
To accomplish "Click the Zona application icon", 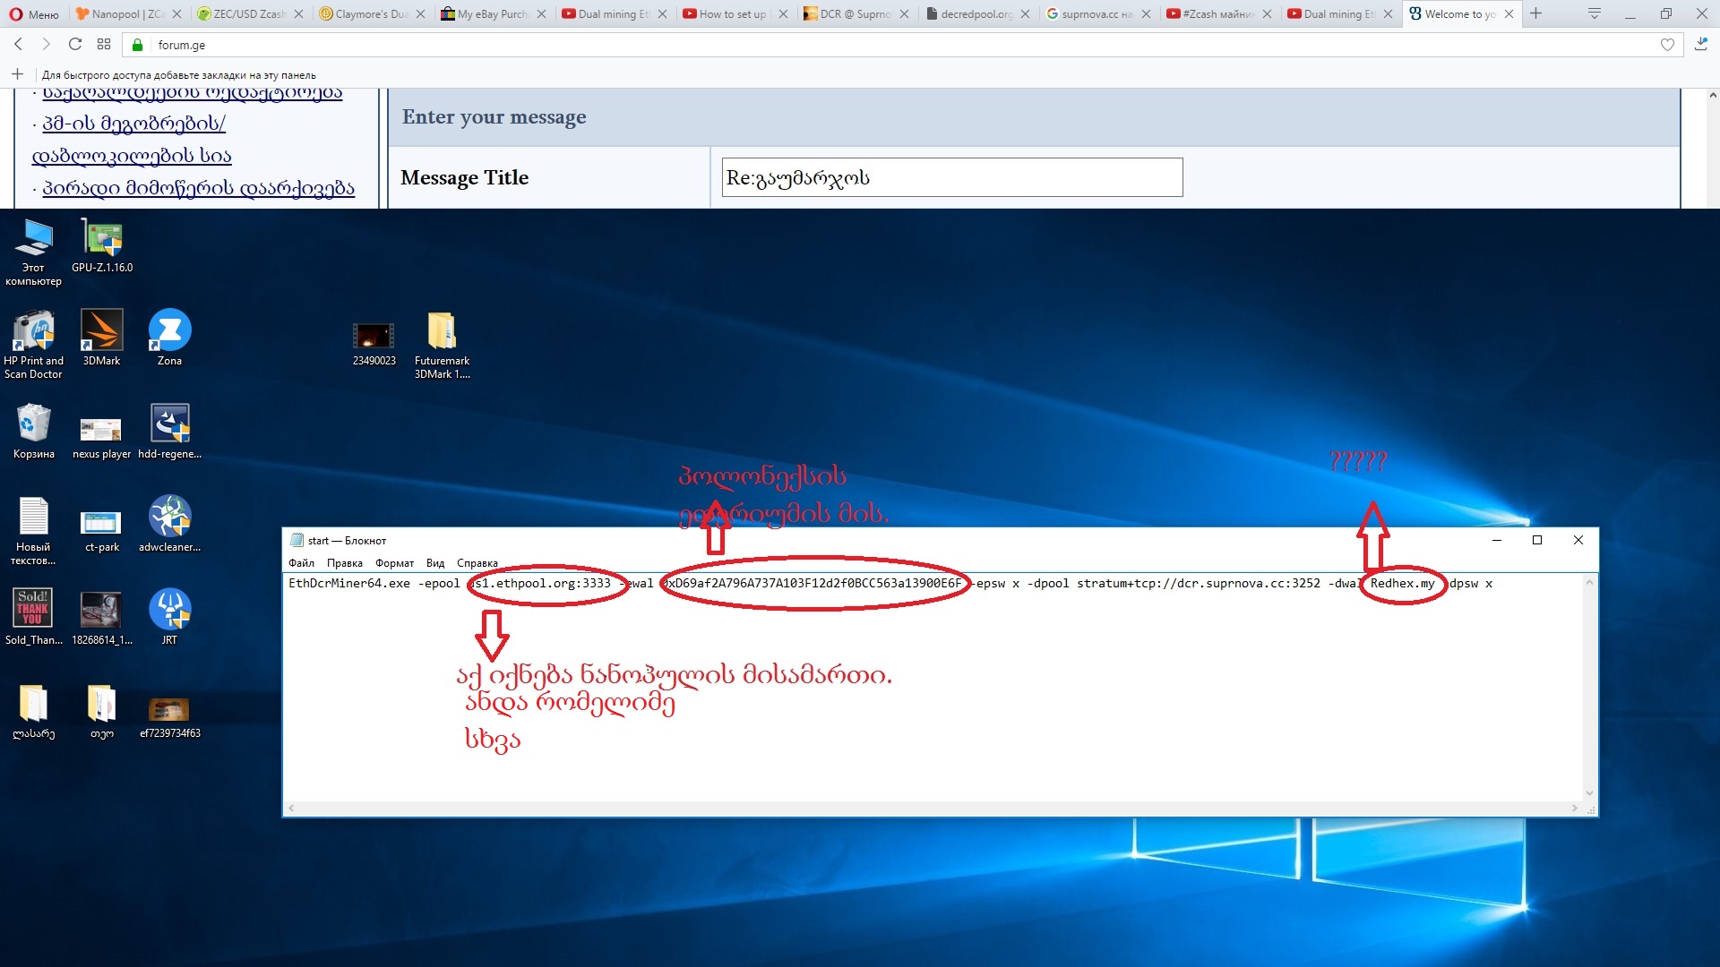I will [x=169, y=331].
